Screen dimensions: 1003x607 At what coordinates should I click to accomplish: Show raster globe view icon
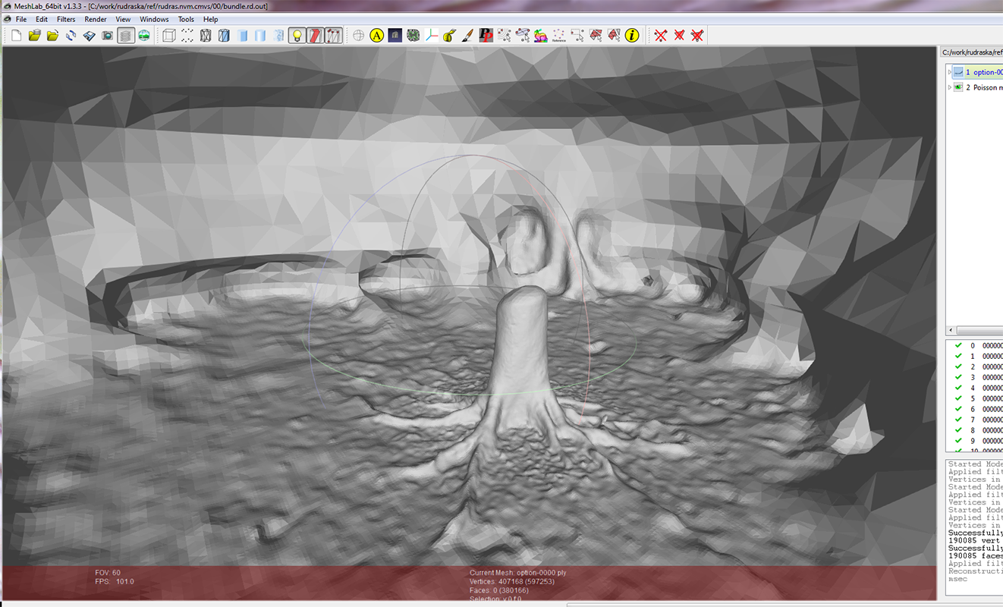pos(143,36)
